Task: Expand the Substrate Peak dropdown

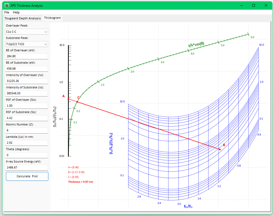Action: point(27,44)
